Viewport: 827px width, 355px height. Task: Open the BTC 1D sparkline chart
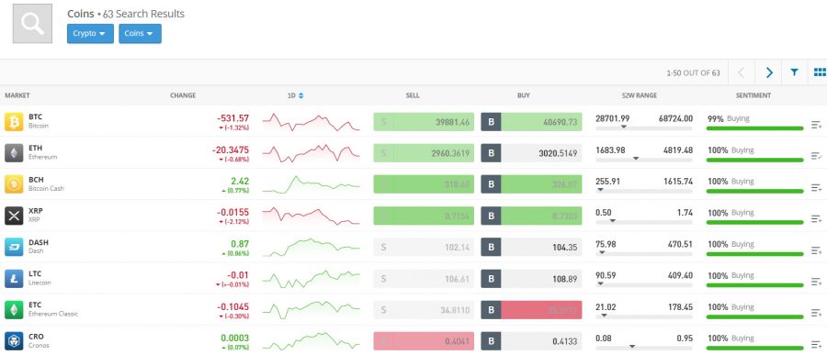311,122
